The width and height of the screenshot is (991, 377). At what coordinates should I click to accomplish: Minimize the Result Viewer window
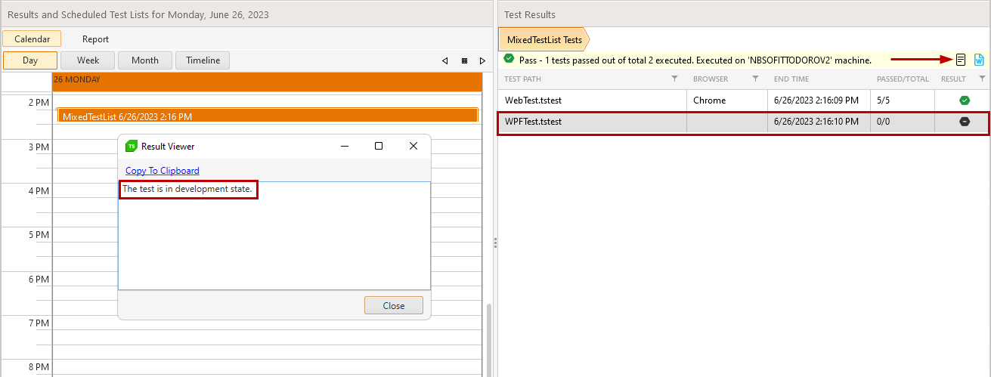(x=345, y=146)
